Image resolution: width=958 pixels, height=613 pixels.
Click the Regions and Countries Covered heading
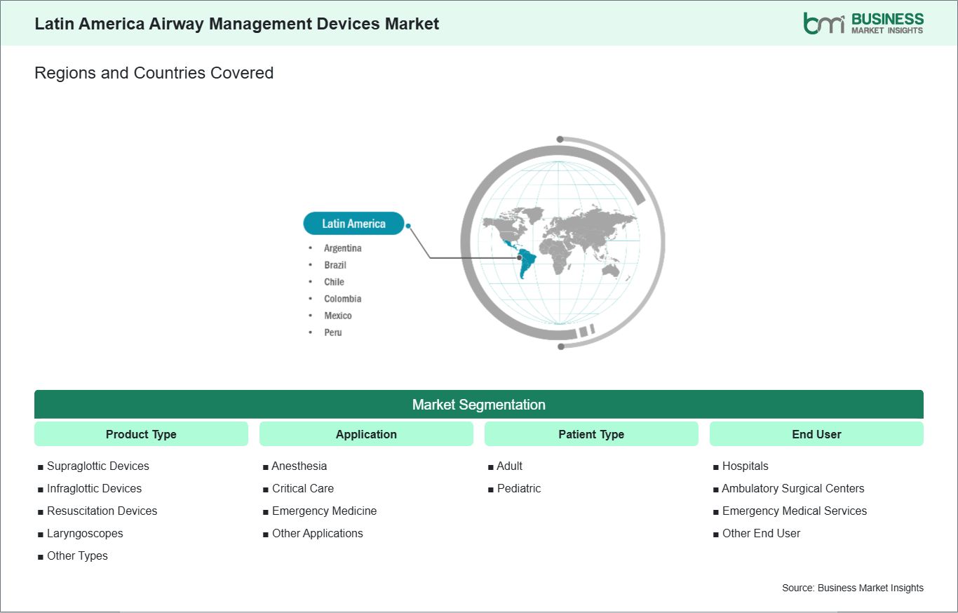click(154, 73)
